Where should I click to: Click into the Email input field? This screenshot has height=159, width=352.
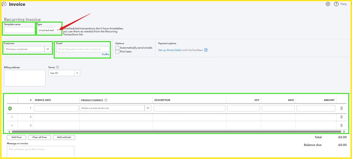(x=83, y=49)
